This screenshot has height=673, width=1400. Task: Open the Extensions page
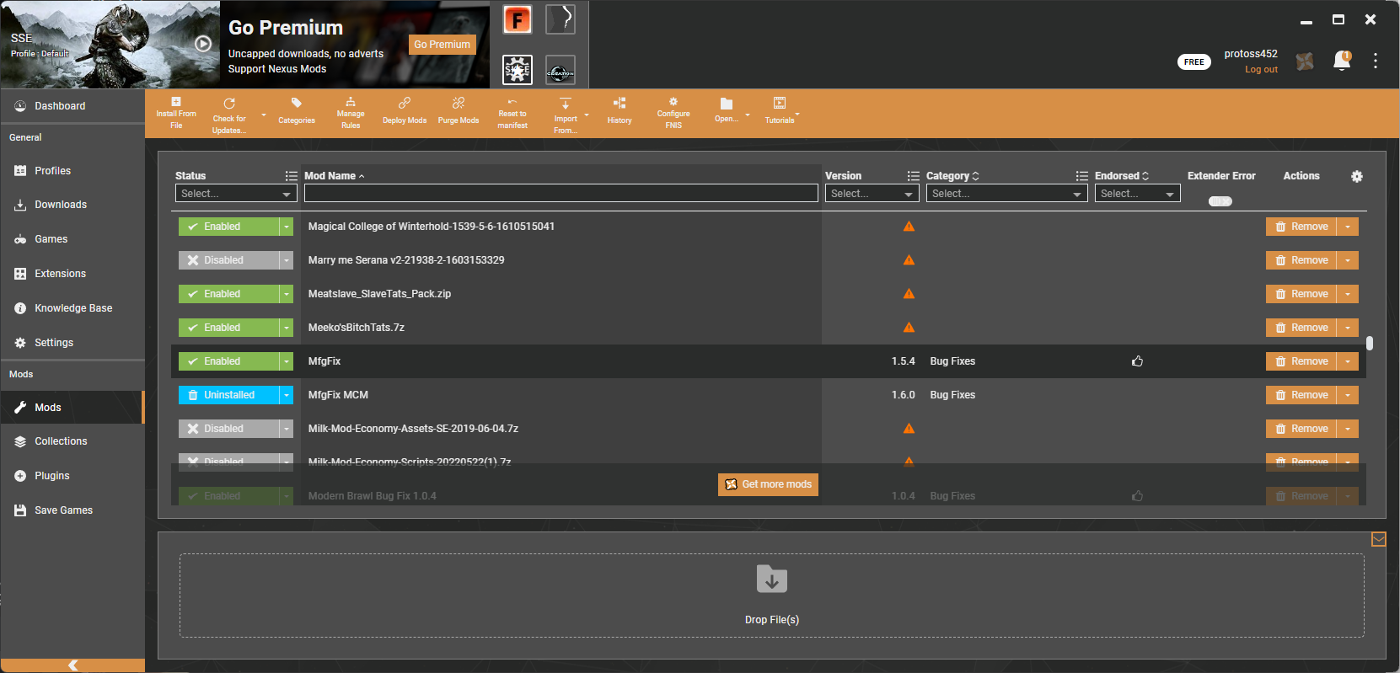click(72, 274)
